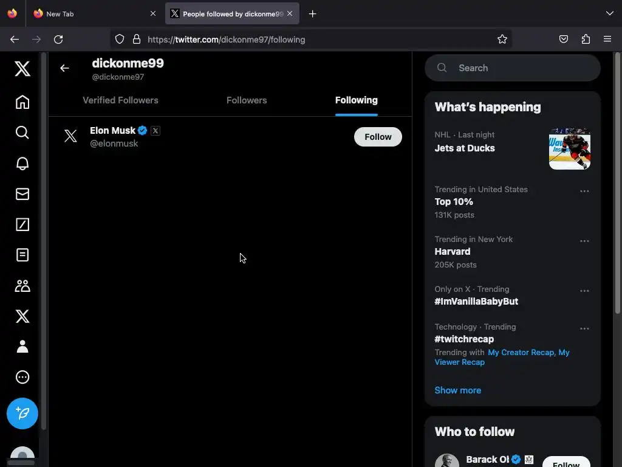Open more options for #ImVanillaBabyBut
This screenshot has height=467, width=622.
(x=584, y=291)
